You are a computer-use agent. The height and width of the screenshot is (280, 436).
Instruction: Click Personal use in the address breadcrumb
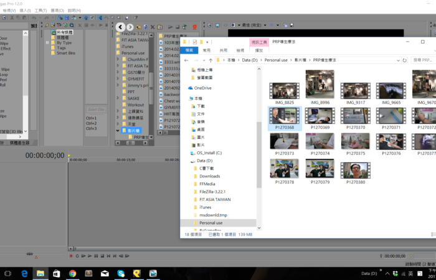277,60
